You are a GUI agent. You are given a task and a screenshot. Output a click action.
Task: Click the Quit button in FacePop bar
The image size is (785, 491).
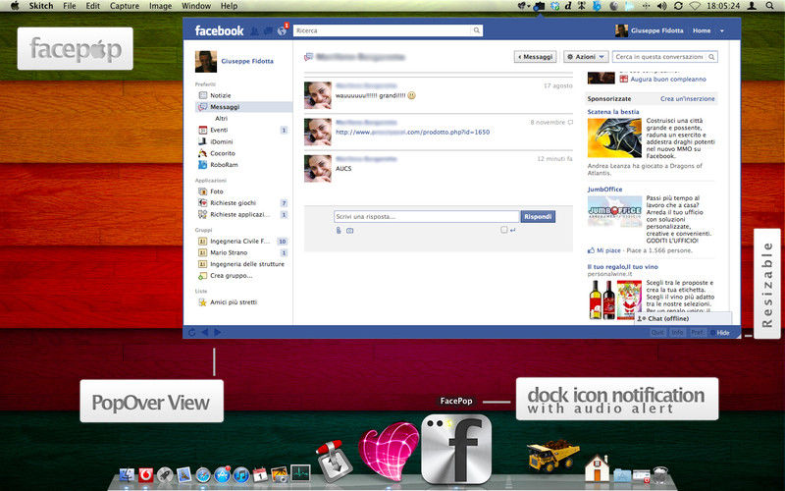tap(657, 333)
